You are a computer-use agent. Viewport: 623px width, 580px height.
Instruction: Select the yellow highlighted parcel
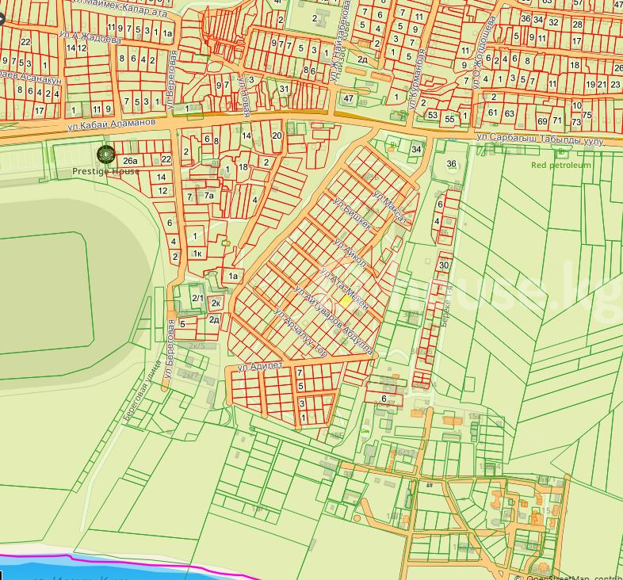[x=346, y=301]
